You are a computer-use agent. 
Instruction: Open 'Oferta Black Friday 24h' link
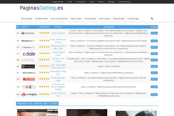[x=58, y=73]
